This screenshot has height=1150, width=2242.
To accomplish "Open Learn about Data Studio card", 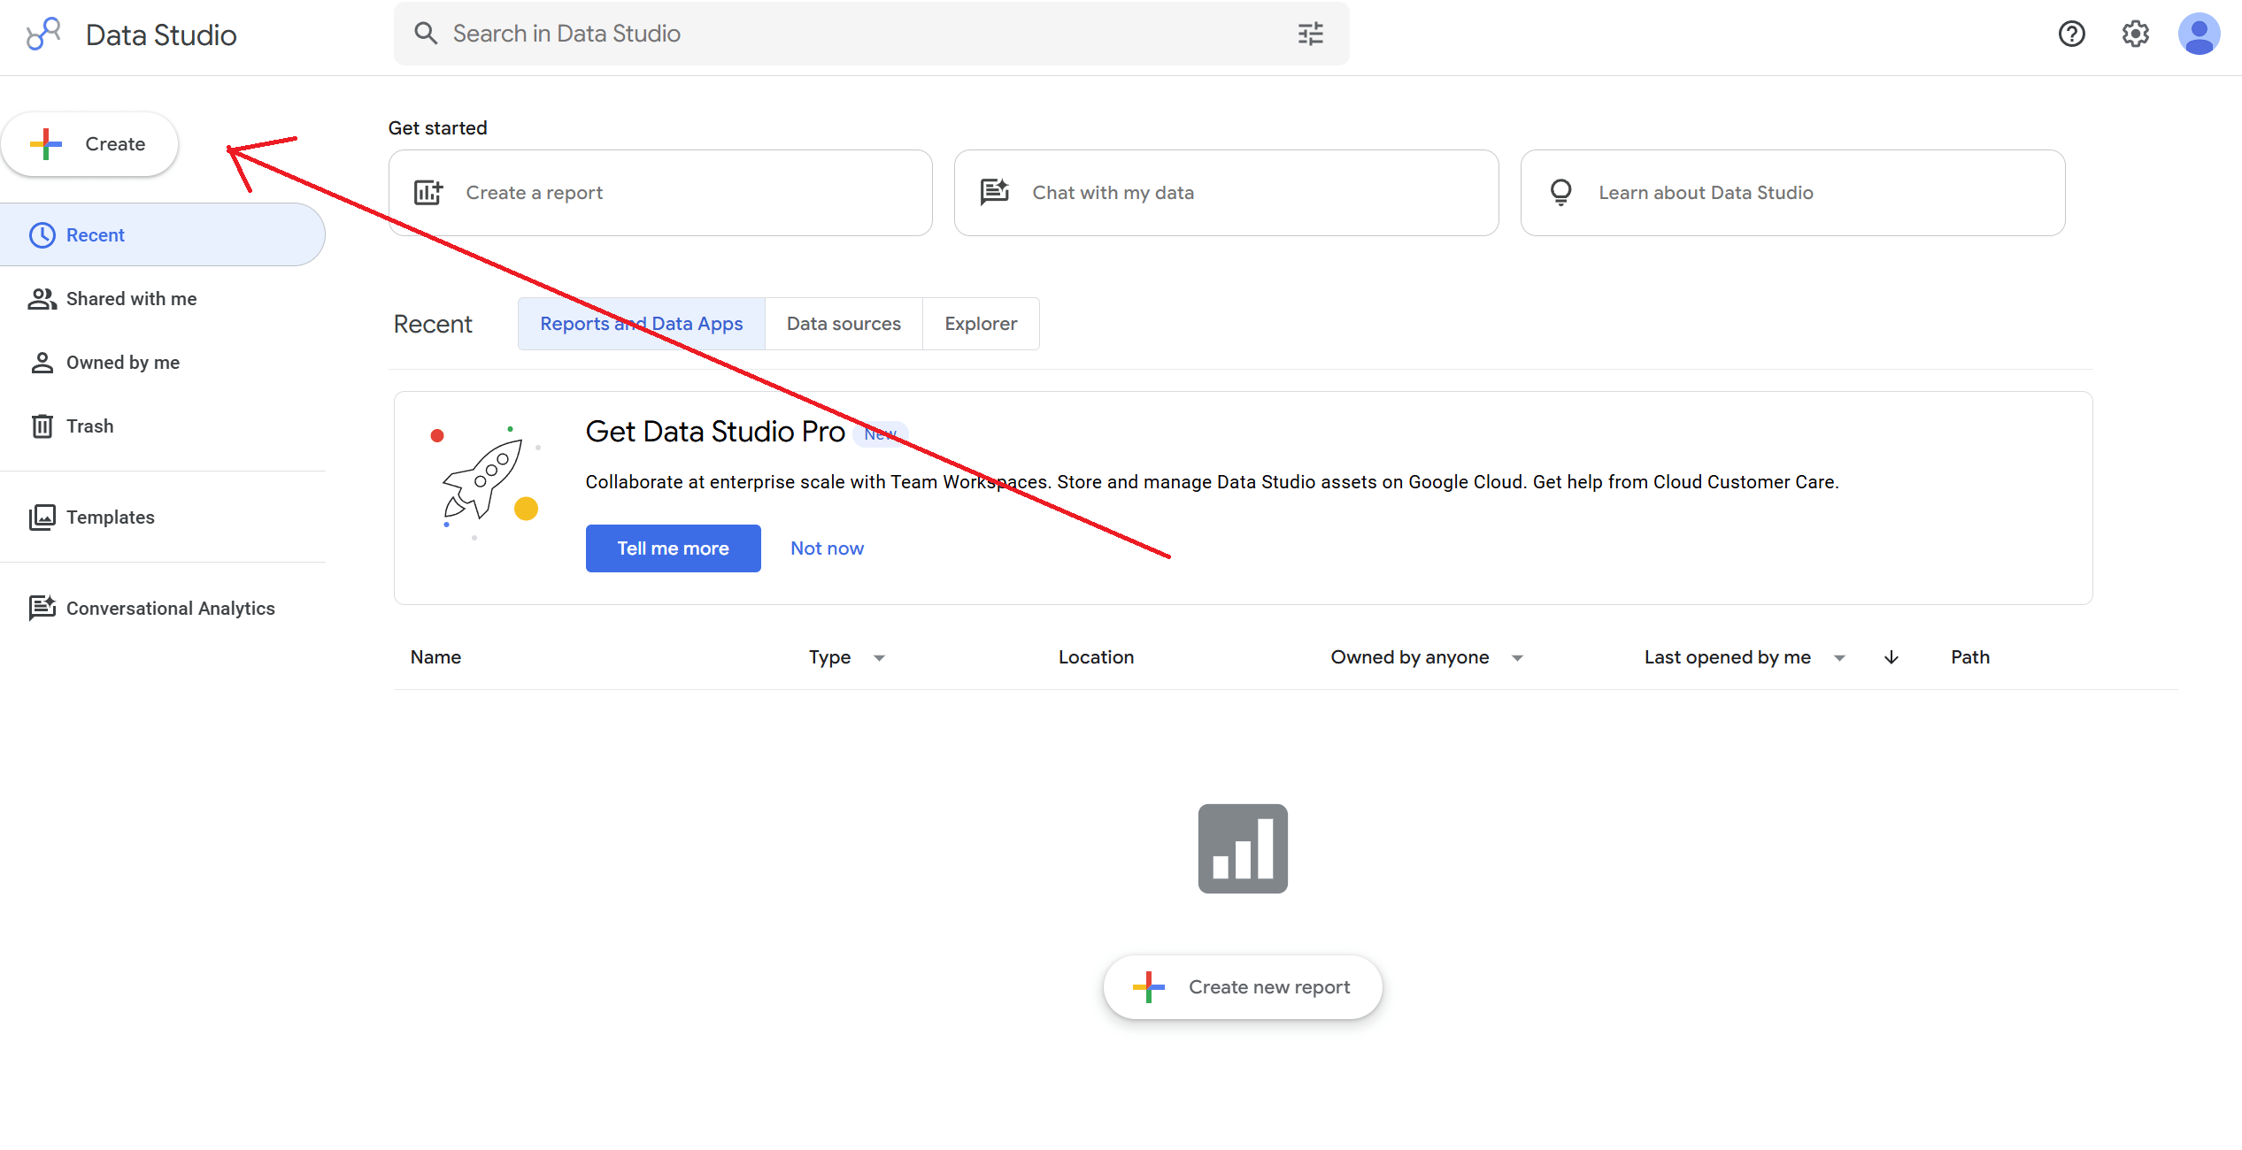I will [x=1792, y=193].
